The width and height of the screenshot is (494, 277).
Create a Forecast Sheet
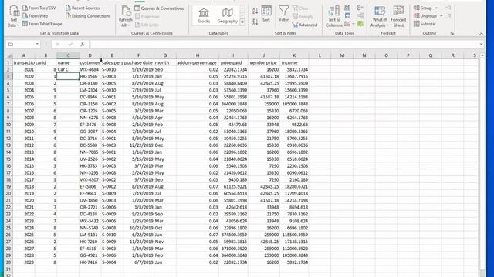click(x=398, y=16)
